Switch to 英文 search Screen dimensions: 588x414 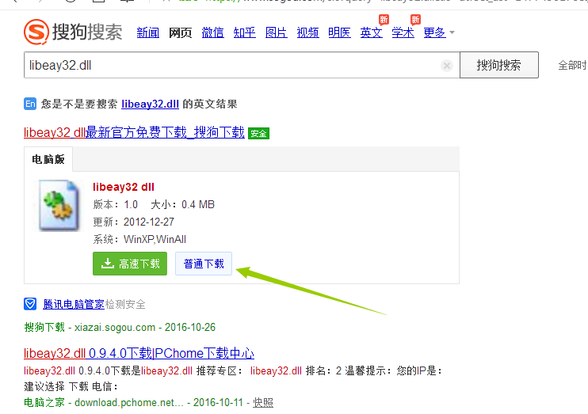pos(371,32)
